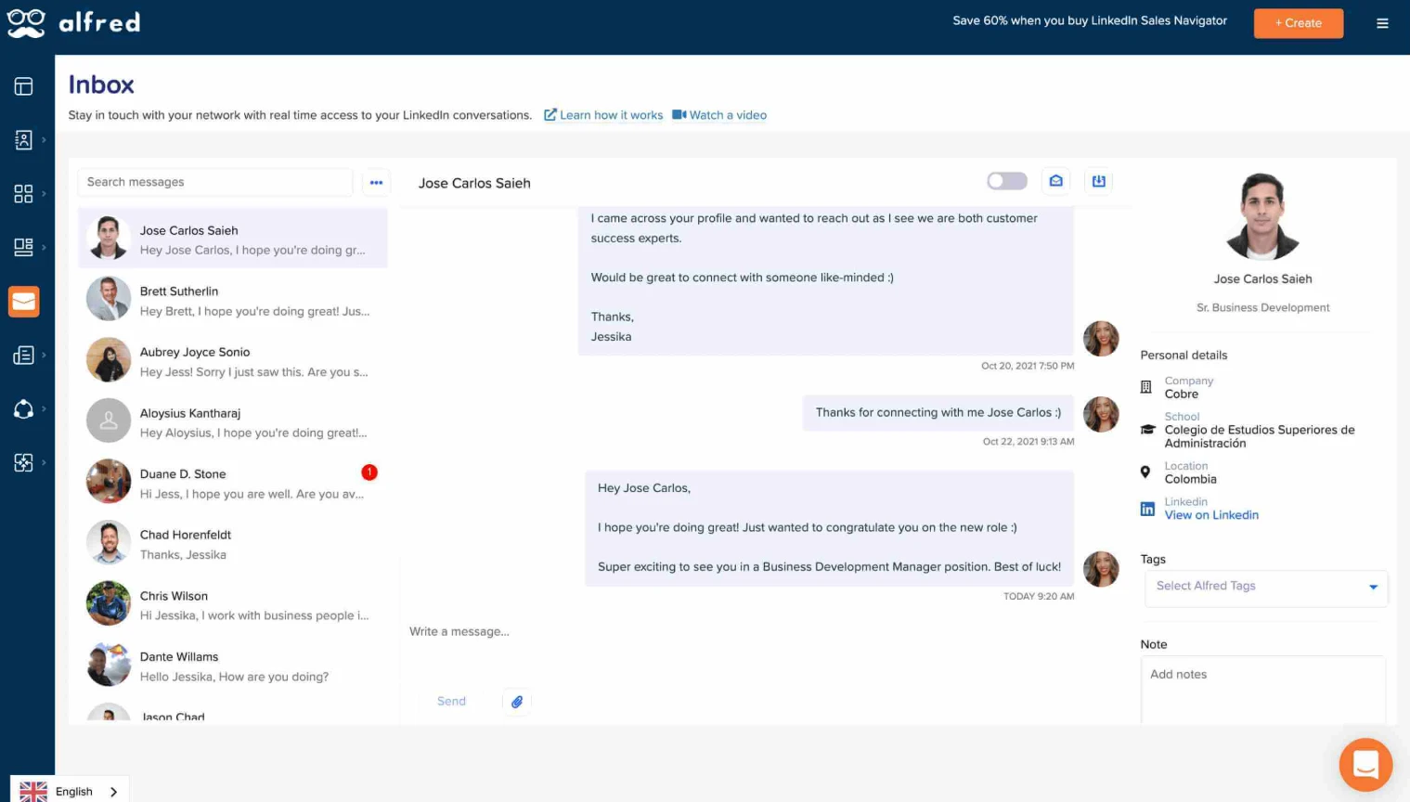Open the dashboard icon in left sidebar

click(23, 86)
